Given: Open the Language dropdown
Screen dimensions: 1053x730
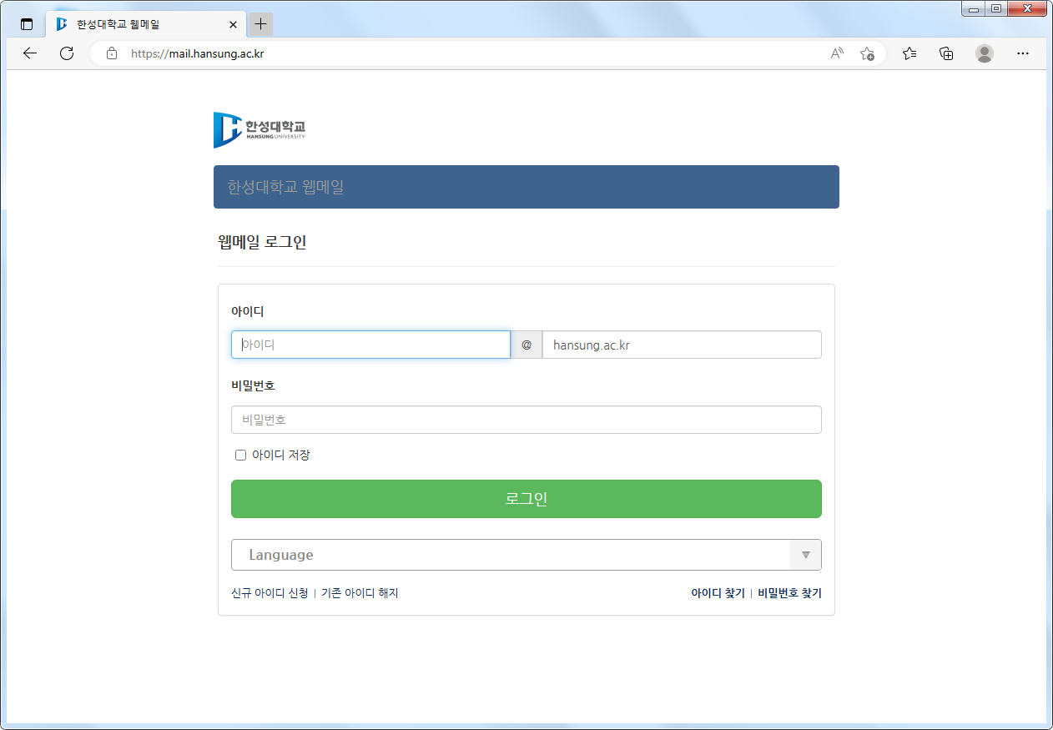Looking at the screenshot, I should click(x=526, y=555).
